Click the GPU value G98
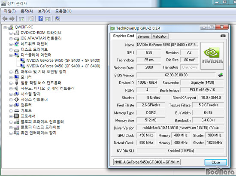 tap(149, 52)
